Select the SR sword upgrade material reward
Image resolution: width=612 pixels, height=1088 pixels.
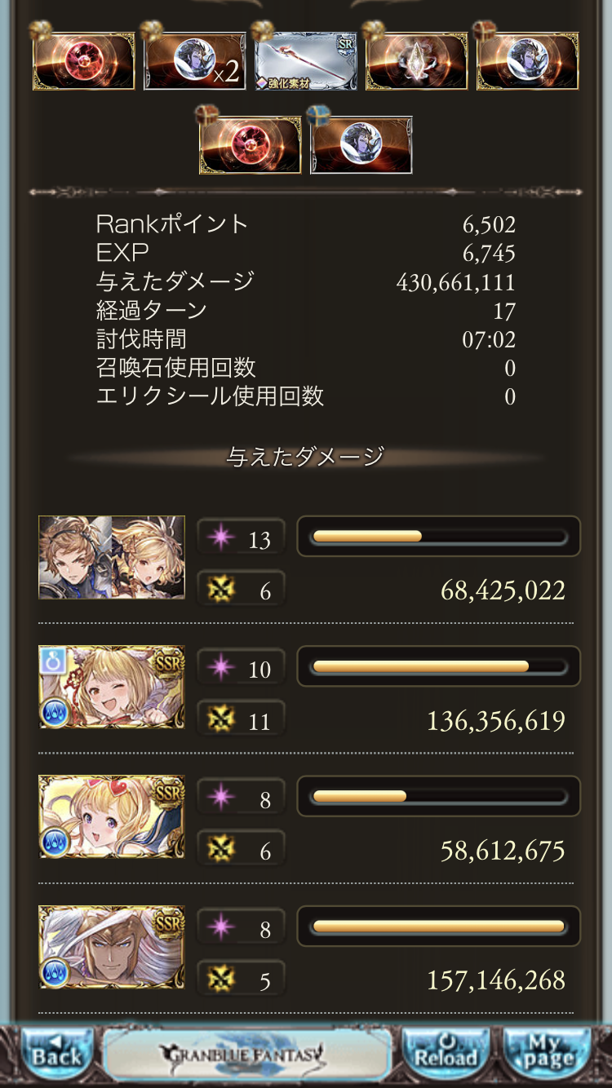[305, 61]
